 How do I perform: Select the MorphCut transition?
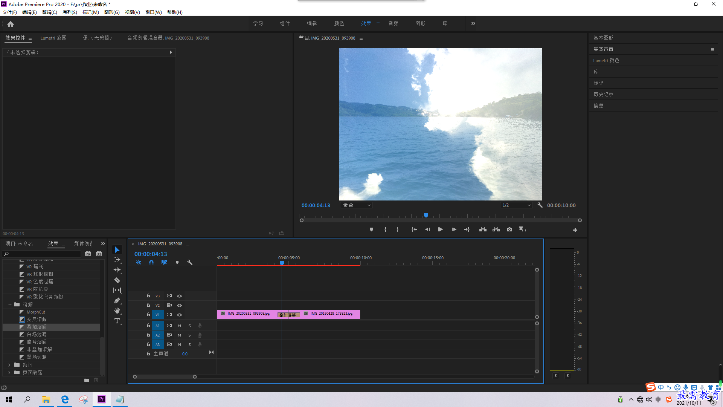36,312
